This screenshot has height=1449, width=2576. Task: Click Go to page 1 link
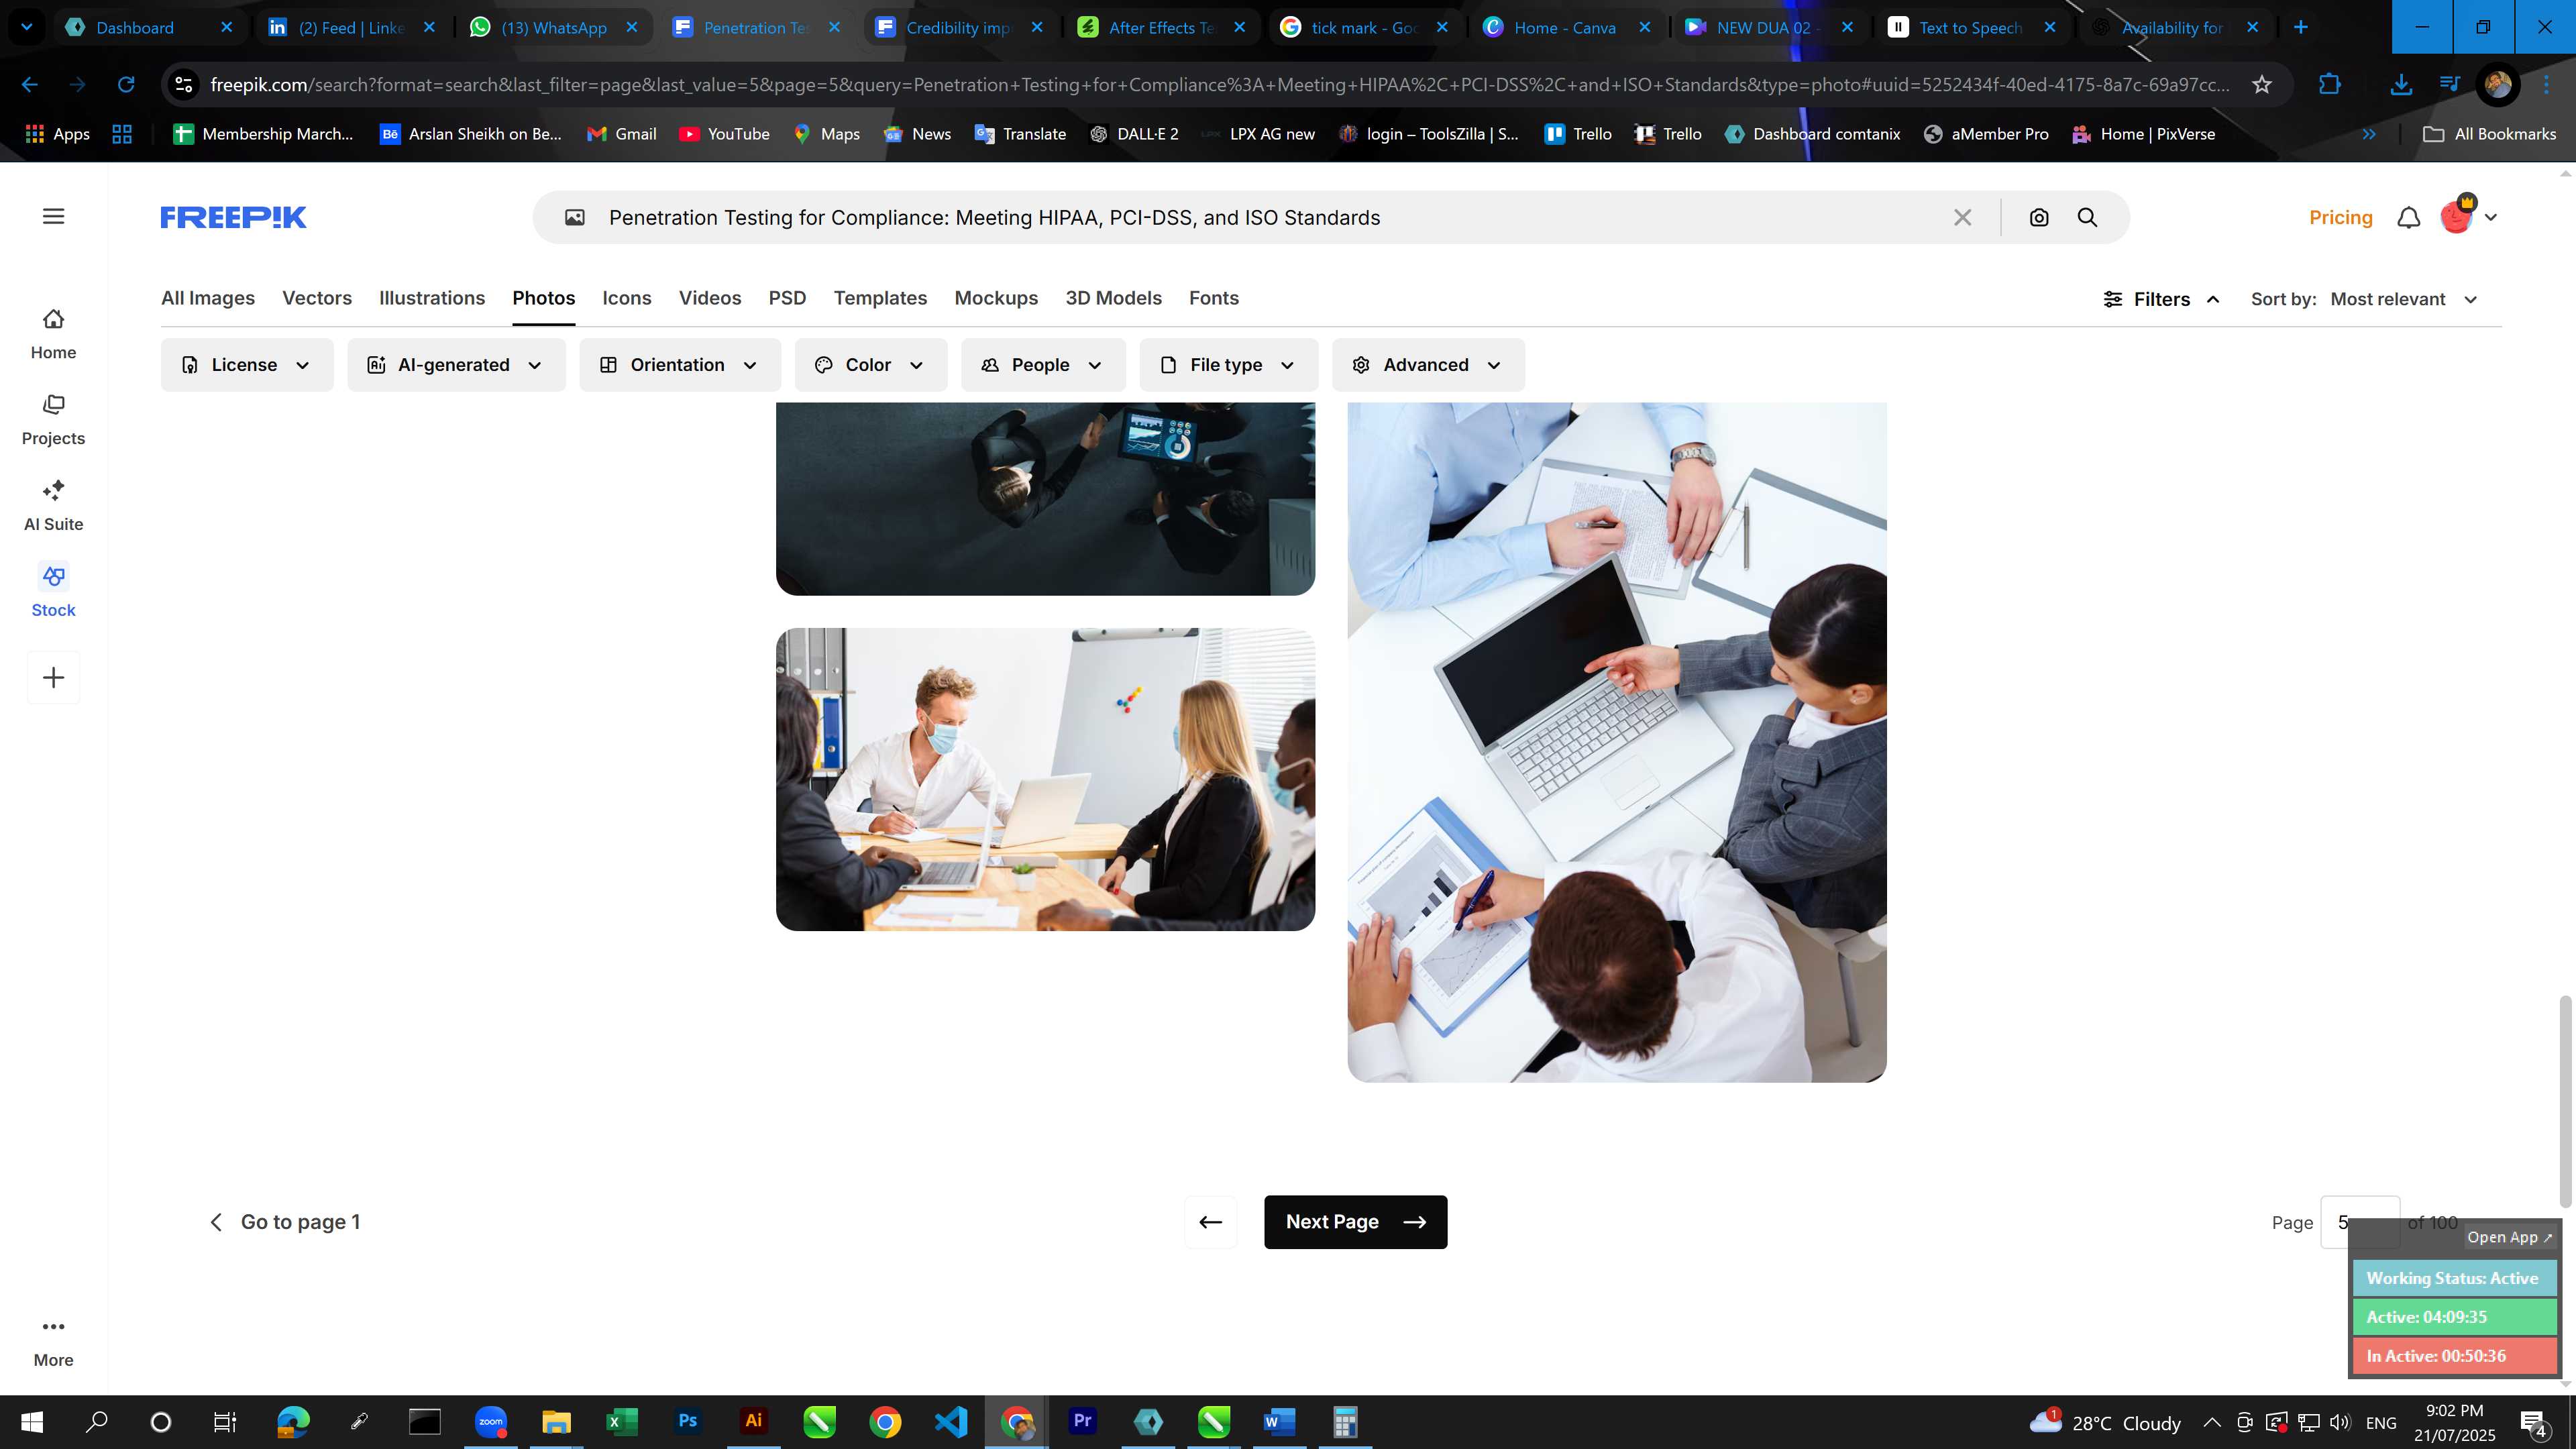pyautogui.click(x=285, y=1222)
